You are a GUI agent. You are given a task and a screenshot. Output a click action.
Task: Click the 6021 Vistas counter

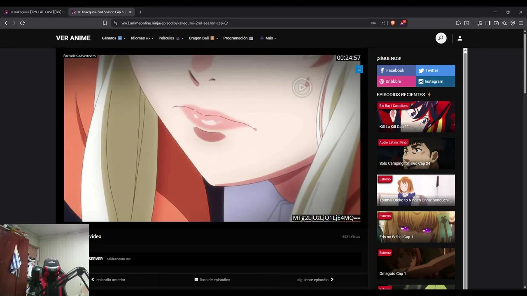(x=351, y=237)
